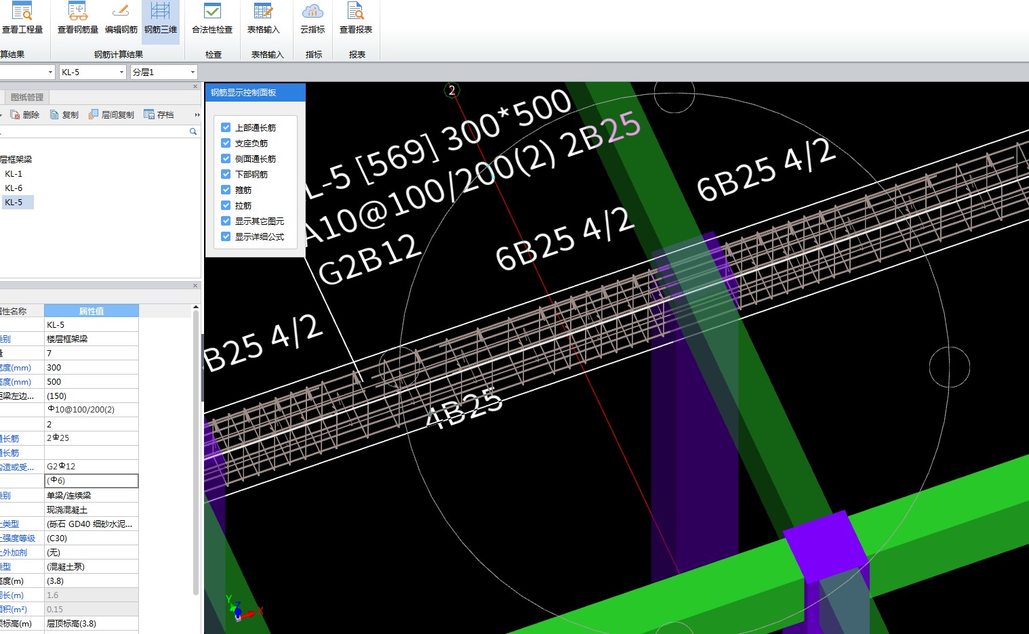Click section width value 300
This screenshot has height=634, width=1029.
(x=92, y=367)
